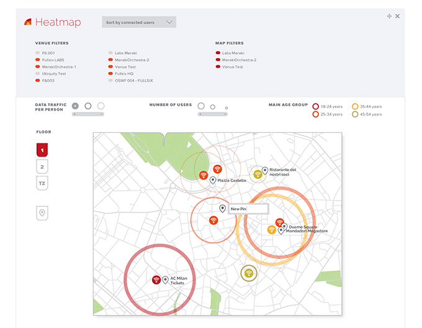Switch to floor 2

pos(42,166)
